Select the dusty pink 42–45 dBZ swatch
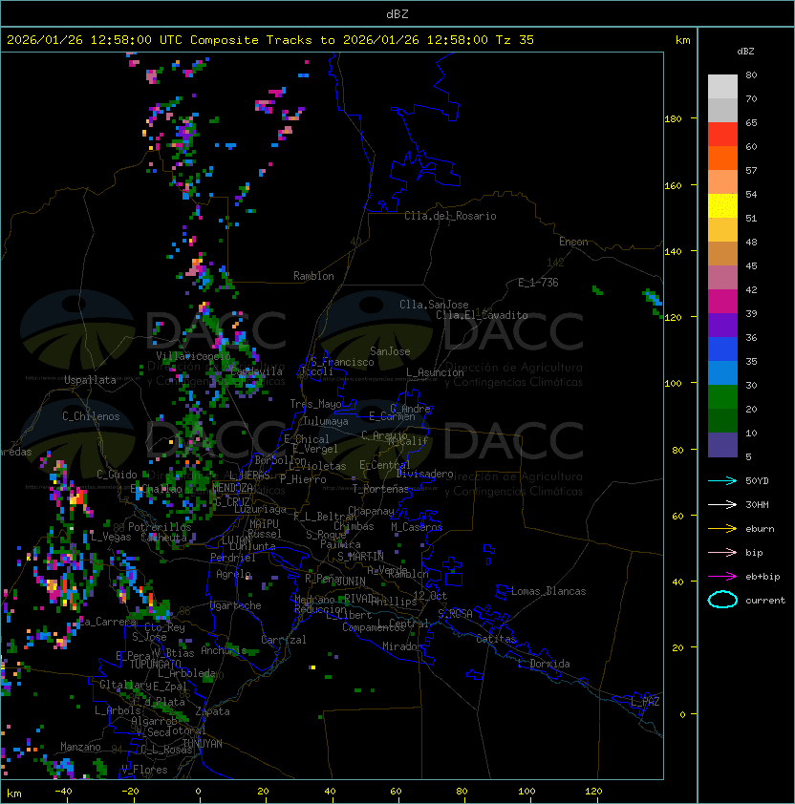The image size is (795, 804). 722,278
